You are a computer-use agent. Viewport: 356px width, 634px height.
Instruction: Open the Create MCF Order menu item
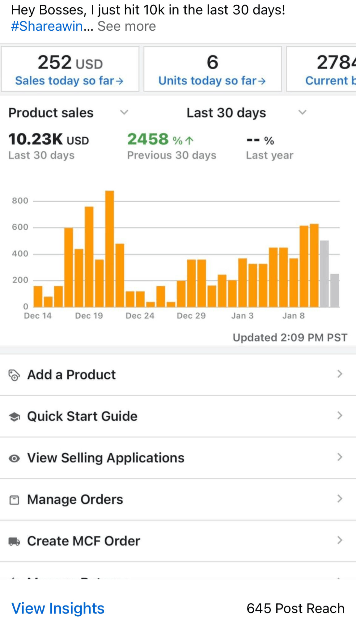(x=83, y=541)
